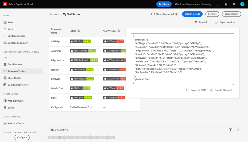Click the Configure button
This screenshot has width=248, height=142.
(x=22, y=137)
